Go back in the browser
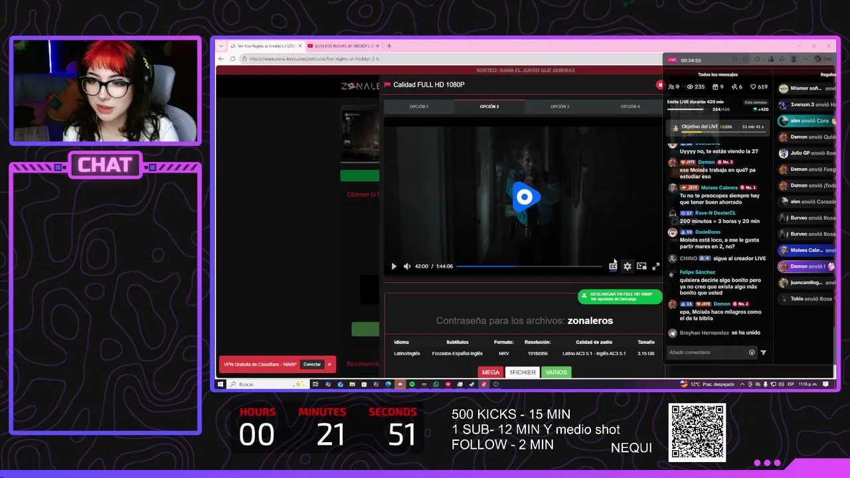 [222, 58]
